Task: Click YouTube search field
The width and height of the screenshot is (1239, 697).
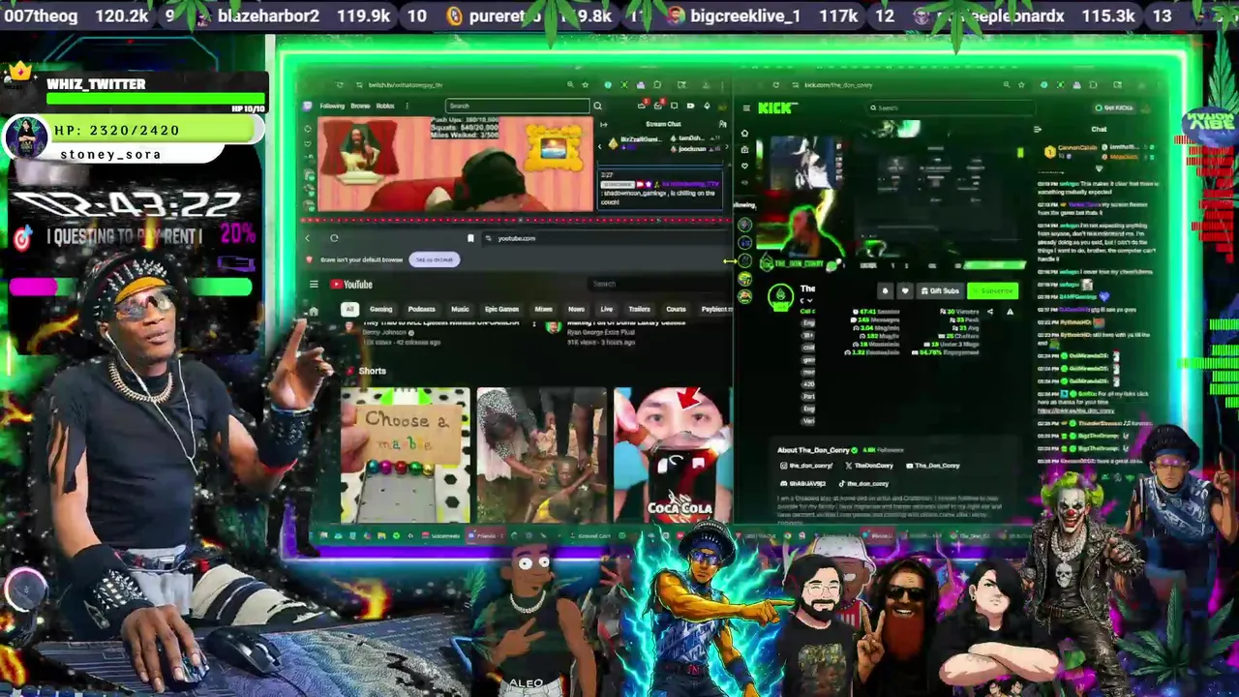Action: pos(658,284)
